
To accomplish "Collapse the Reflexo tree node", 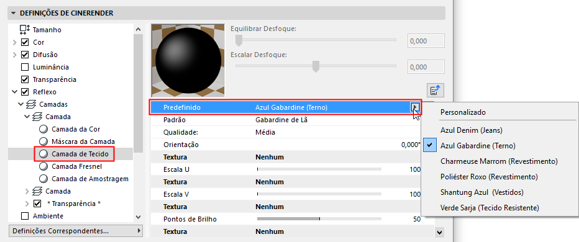I will pyautogui.click(x=15, y=92).
